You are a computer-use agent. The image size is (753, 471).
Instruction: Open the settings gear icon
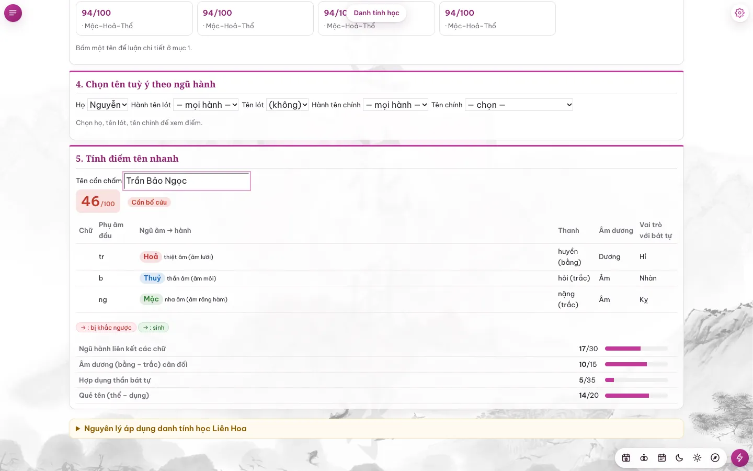[x=739, y=13]
